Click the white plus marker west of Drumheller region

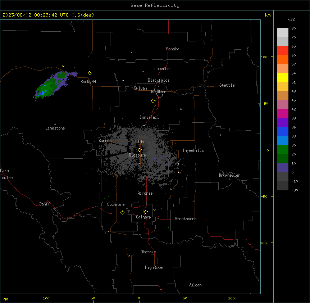[x=220, y=135]
